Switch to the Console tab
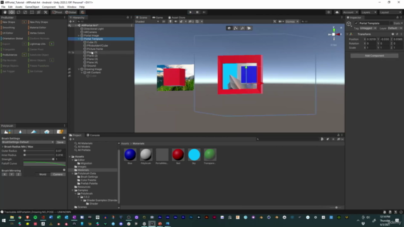This screenshot has width=404, height=227. (93, 135)
